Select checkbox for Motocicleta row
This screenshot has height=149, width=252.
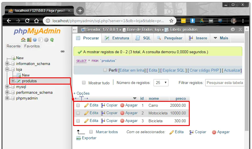pyautogui.click(x=78, y=113)
